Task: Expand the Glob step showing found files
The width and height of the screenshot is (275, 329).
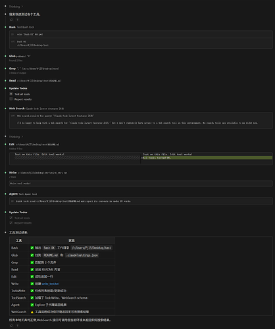Action: 20,56
